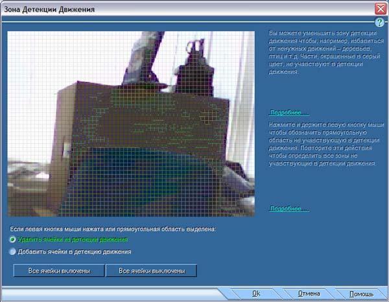Confirm with the Ok button
This screenshot has height=302, width=389.
[256, 294]
